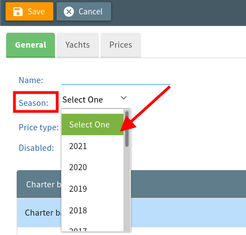Switch to the General tab
This screenshot has width=246, height=235.
pos(31,45)
